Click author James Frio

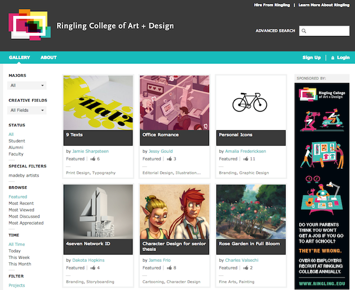point(159,260)
